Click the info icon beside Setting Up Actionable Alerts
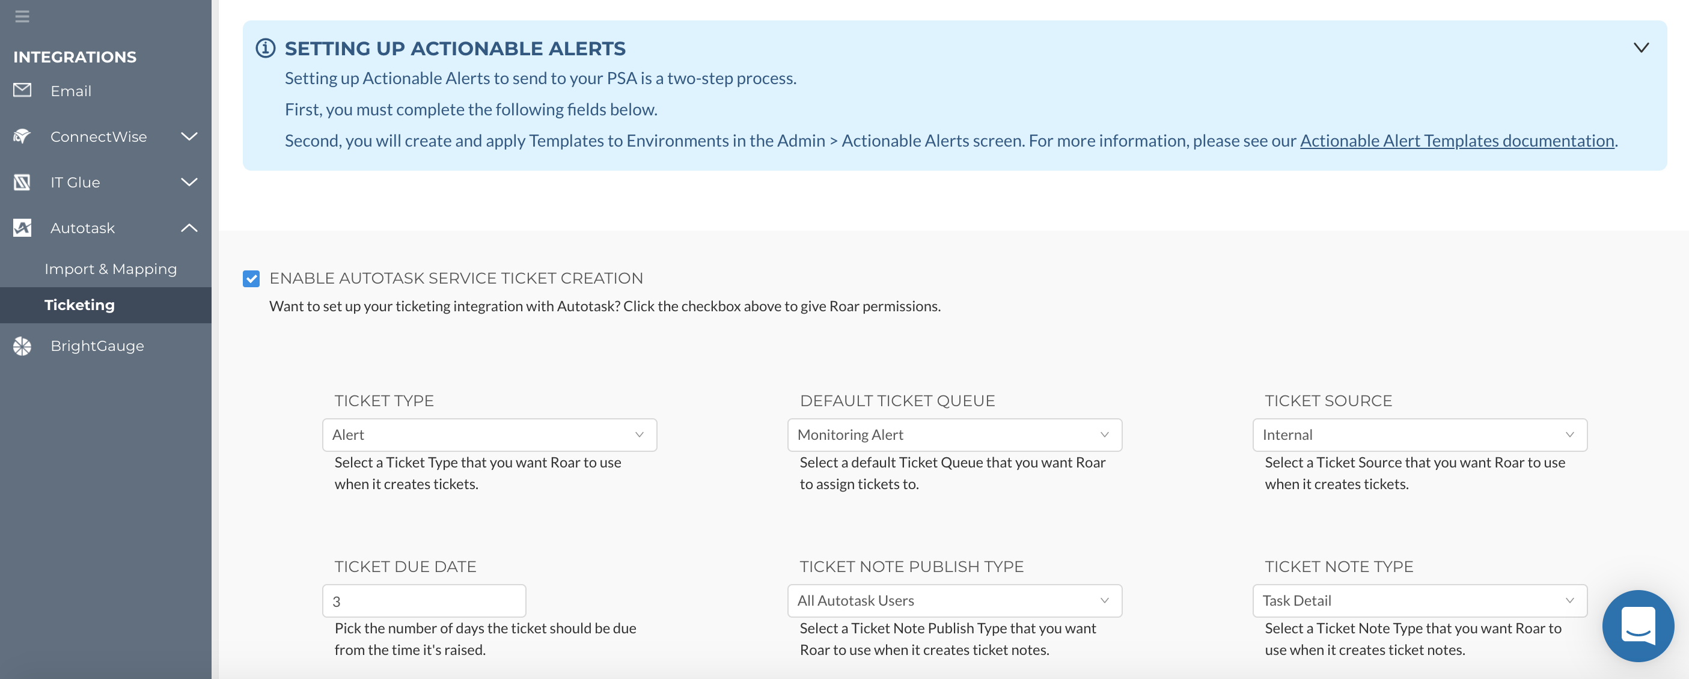1689x679 pixels. pos(266,48)
